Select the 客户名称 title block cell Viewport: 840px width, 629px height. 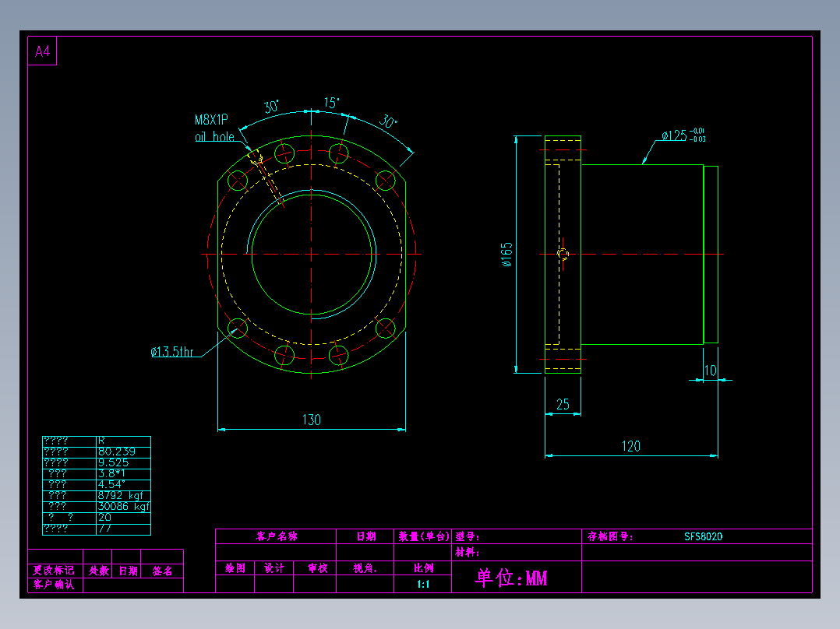point(277,536)
